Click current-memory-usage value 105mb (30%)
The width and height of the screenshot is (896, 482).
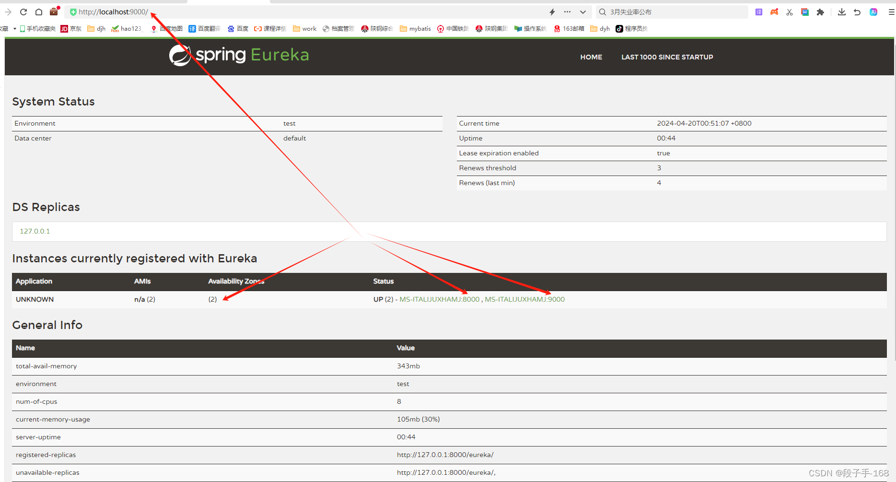419,419
